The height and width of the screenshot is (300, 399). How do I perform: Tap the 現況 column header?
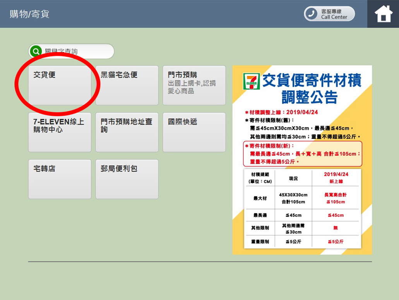pos(293,178)
